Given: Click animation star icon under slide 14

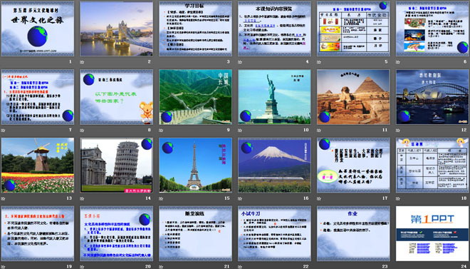Looking at the screenshot, I should tap(82, 198).
